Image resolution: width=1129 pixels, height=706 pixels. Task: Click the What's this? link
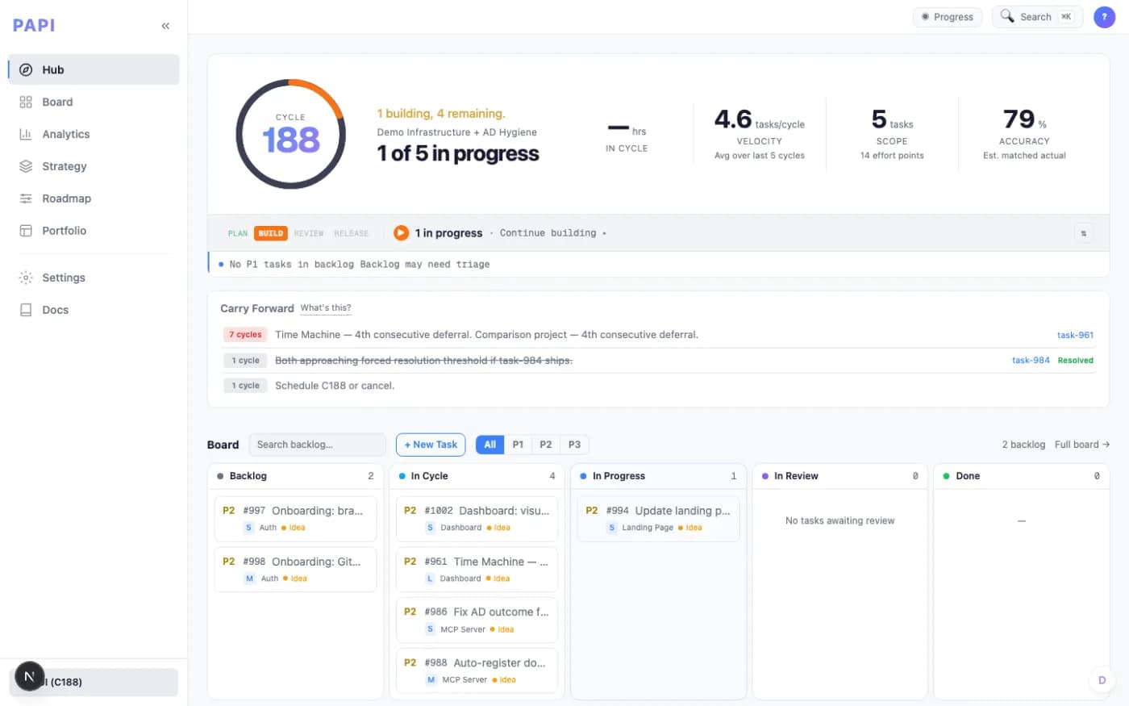tap(326, 308)
